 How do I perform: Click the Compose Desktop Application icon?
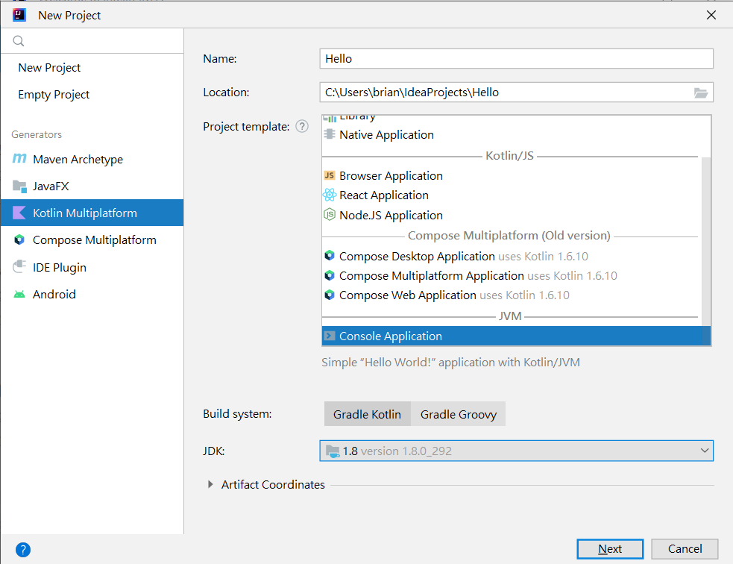330,255
